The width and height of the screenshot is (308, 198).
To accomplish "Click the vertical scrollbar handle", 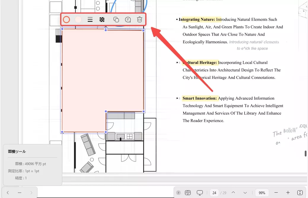I will tap(306, 154).
